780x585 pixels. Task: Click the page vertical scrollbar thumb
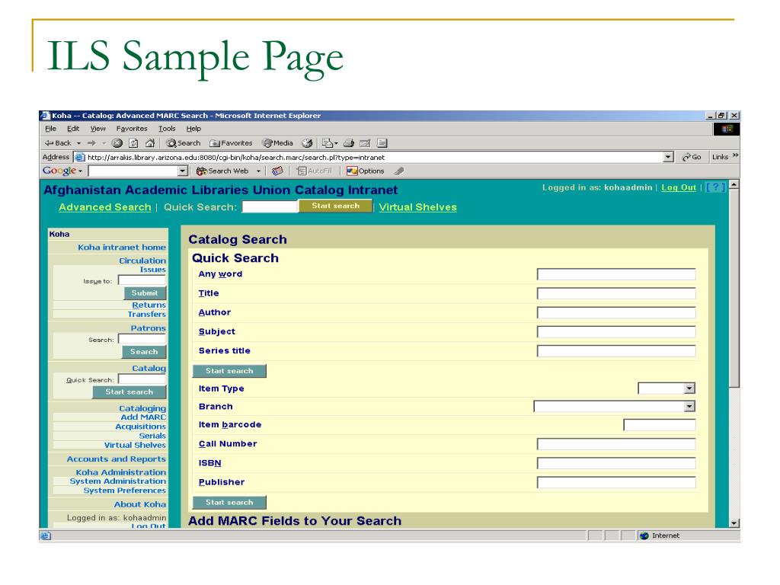pyautogui.click(x=734, y=288)
